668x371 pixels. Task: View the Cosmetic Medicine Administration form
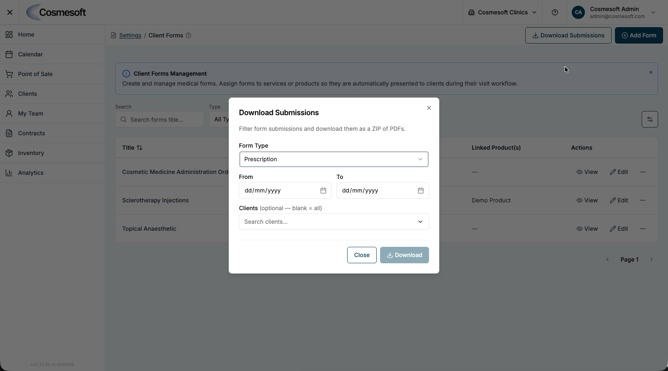pos(587,172)
